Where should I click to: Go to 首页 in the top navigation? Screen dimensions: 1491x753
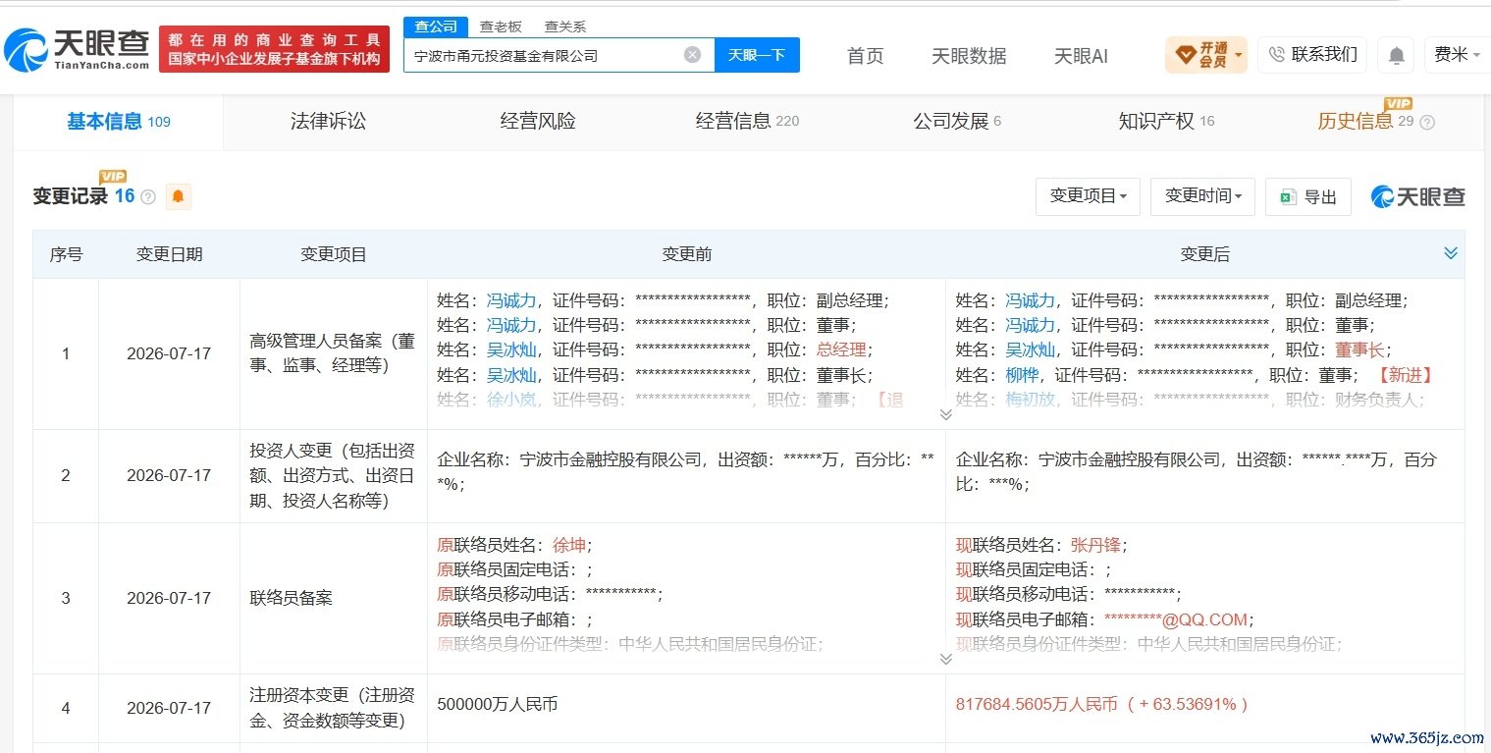click(865, 56)
